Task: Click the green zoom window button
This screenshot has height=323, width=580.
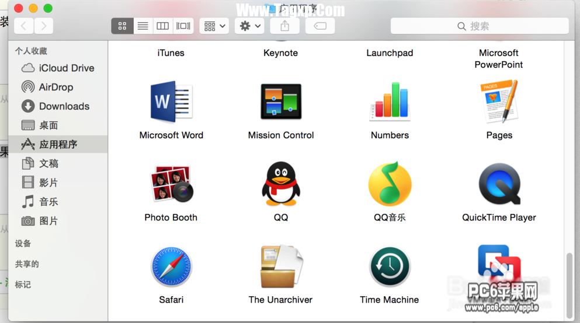Action: (48, 8)
